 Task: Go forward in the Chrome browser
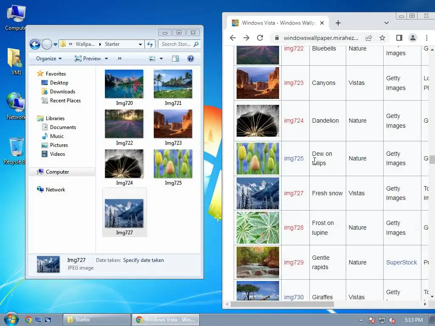click(x=246, y=38)
